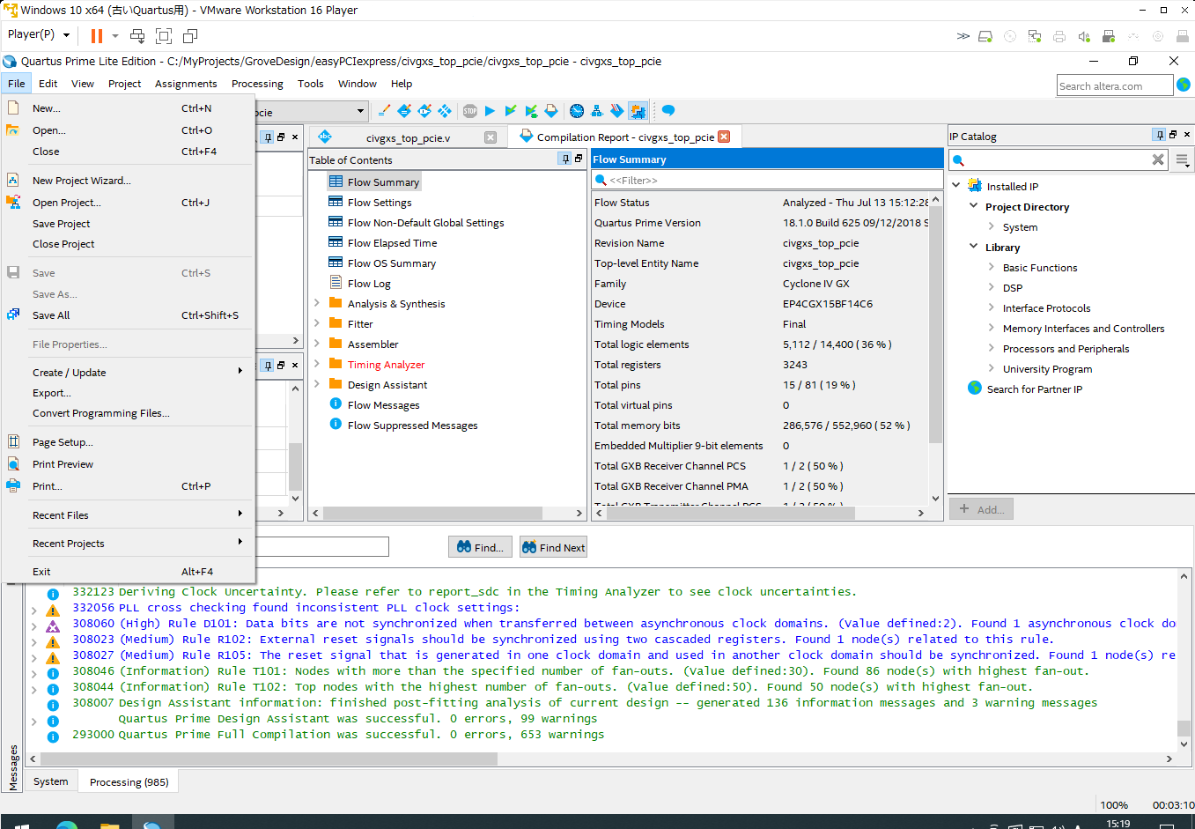1195x829 pixels.
Task: Click Search for Partner IP link
Action: (x=1034, y=389)
